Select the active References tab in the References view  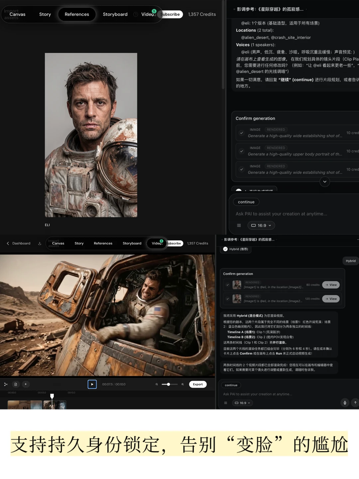(x=77, y=14)
